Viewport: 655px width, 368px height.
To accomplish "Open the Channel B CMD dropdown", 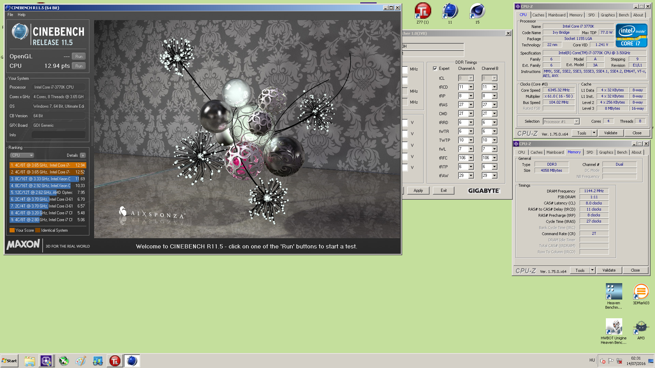I will coord(494,114).
